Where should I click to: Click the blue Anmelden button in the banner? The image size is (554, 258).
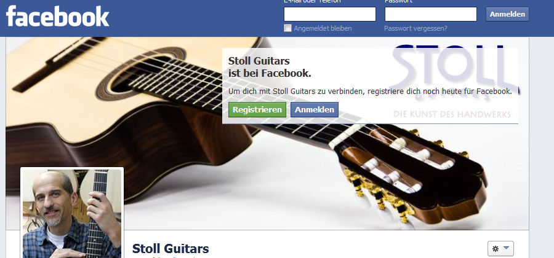click(315, 109)
